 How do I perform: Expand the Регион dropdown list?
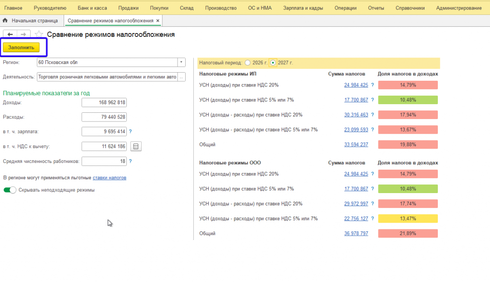point(181,62)
